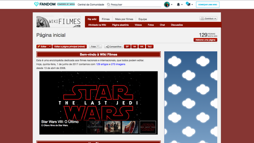This screenshot has width=254, height=143.
Task: Open the Chat link
Action: (x=162, y=25)
